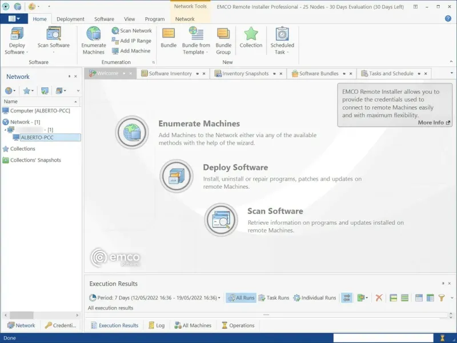Click the large Enumerate Machines welcome icon

click(x=132, y=133)
